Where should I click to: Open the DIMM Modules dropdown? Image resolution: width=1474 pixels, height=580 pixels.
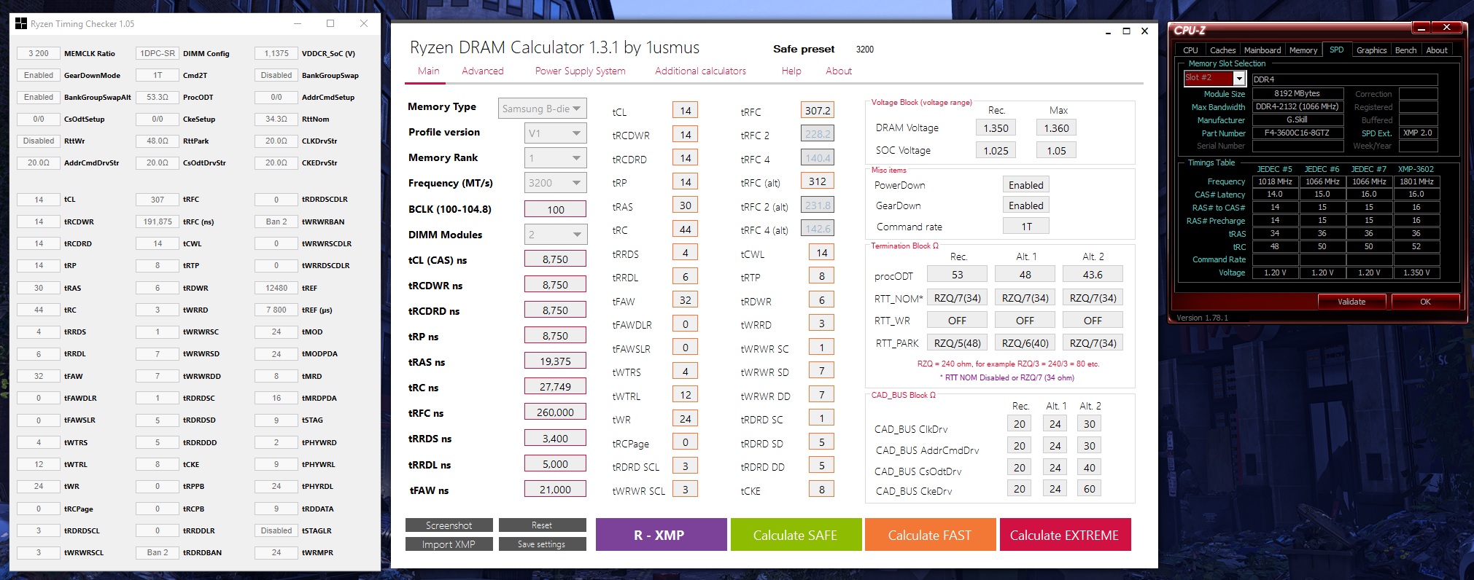pyautogui.click(x=556, y=235)
